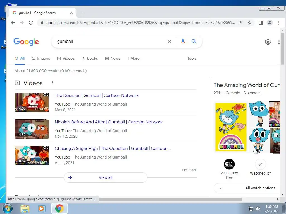Open Chrome profile avatar

270,23
